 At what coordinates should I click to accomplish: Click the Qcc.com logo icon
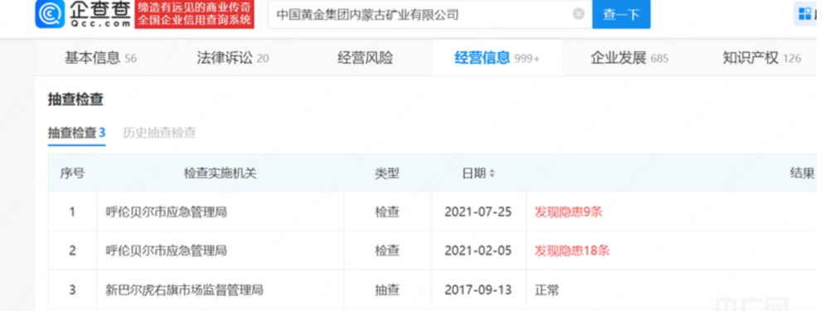pos(50,14)
